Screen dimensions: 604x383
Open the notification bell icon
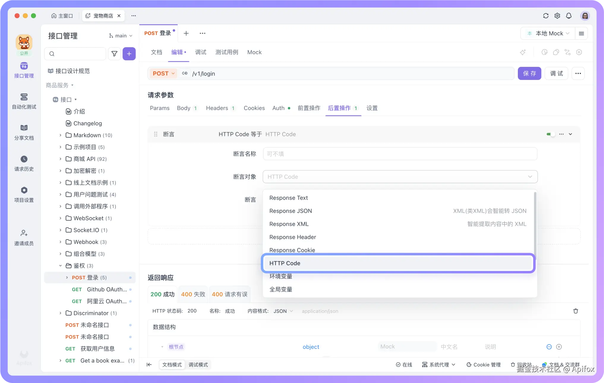pyautogui.click(x=569, y=16)
